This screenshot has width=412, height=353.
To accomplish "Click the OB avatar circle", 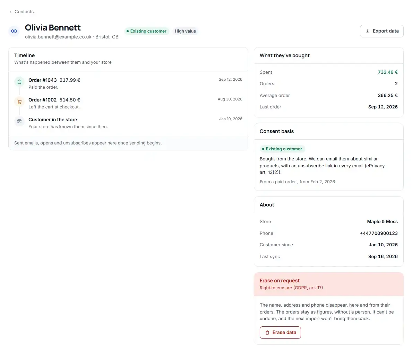I will (14, 31).
